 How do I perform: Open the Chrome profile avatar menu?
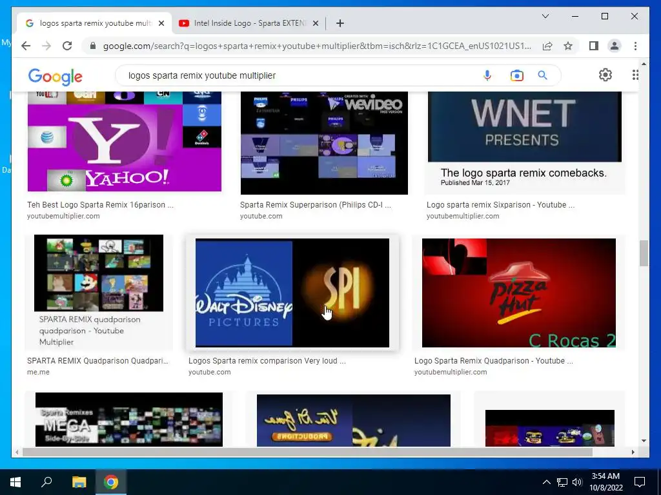[615, 46]
